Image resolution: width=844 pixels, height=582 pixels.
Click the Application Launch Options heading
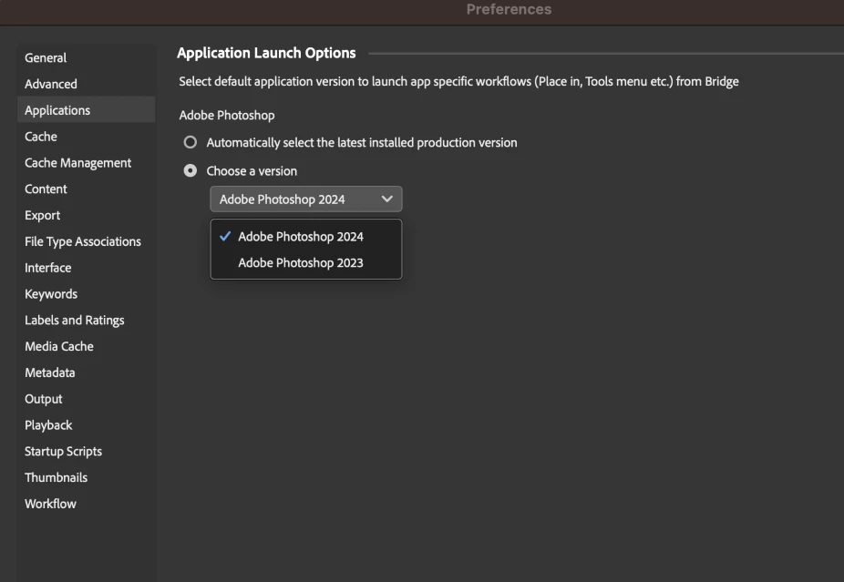click(266, 53)
